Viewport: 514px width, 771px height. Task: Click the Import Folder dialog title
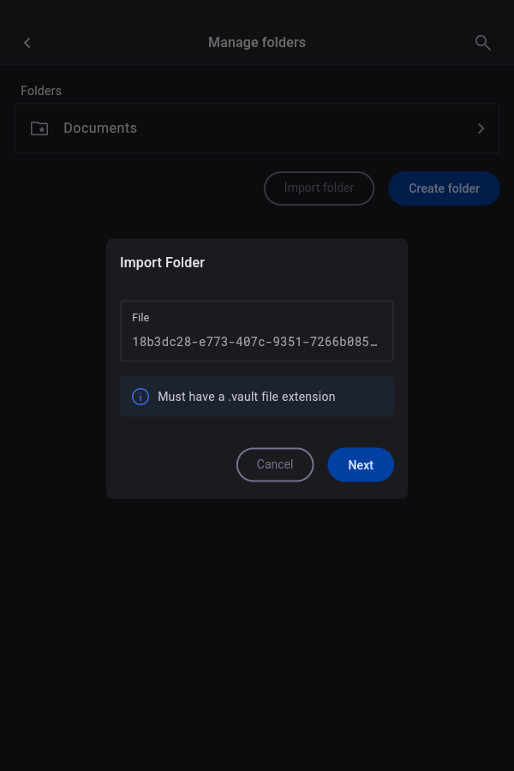click(x=163, y=263)
